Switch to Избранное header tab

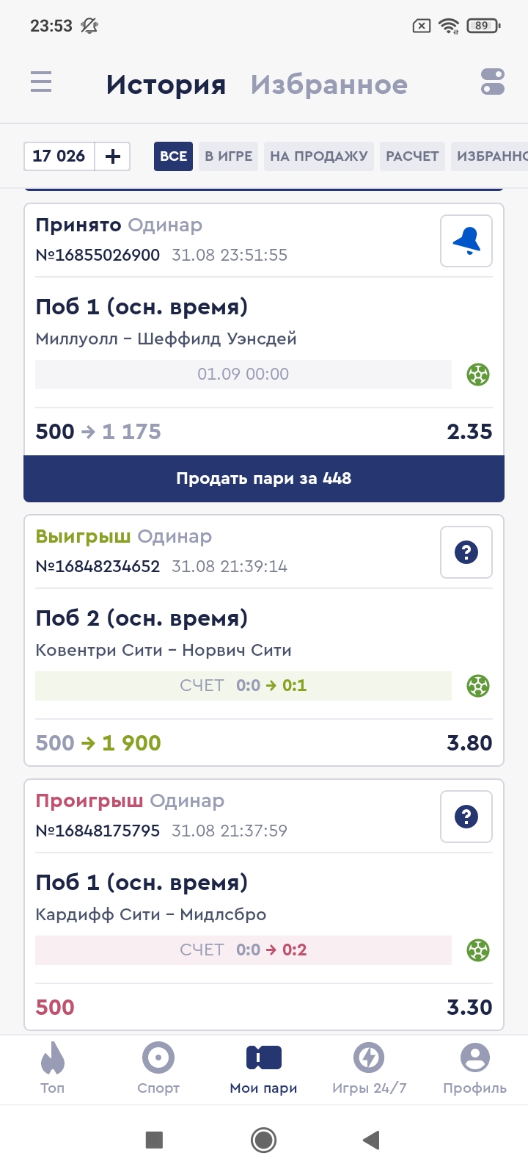(x=329, y=84)
